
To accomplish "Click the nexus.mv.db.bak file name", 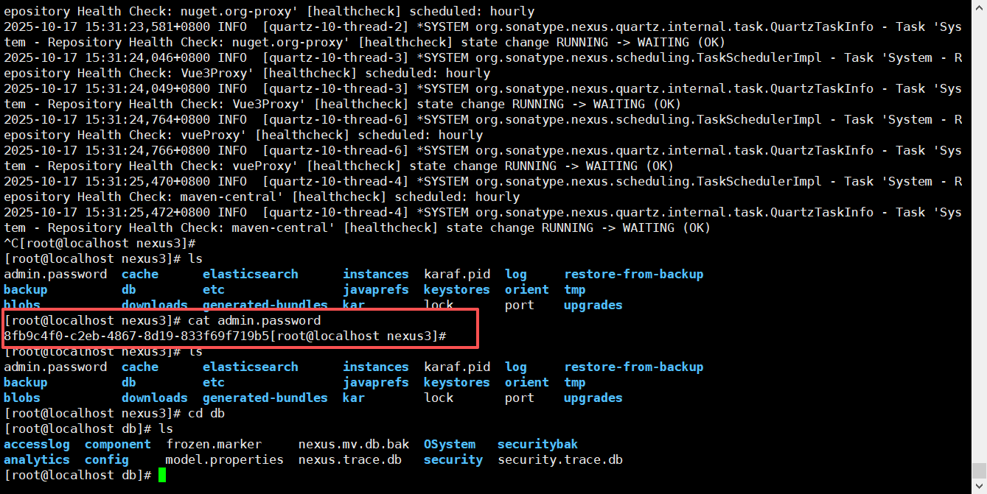I will click(x=354, y=445).
